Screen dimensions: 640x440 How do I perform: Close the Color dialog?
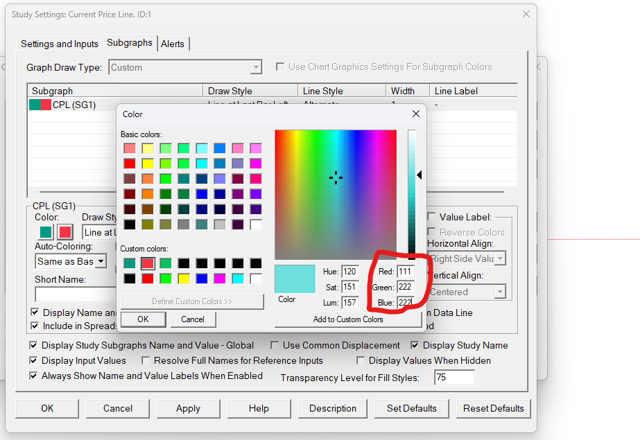click(x=416, y=114)
